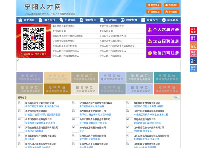Open 事业单位人事管理条例 link
The image size is (197, 148).
click(x=63, y=26)
